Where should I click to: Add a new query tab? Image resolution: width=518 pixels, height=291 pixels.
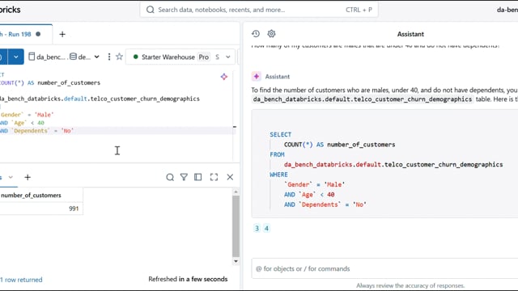point(62,34)
